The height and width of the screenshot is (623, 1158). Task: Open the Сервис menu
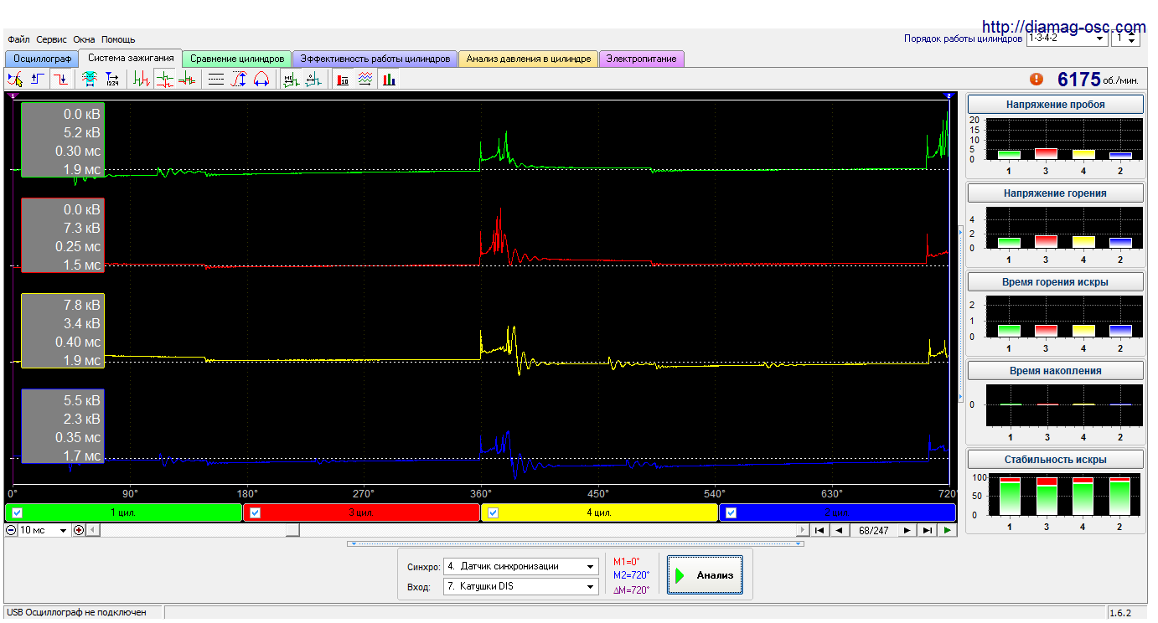(x=52, y=39)
